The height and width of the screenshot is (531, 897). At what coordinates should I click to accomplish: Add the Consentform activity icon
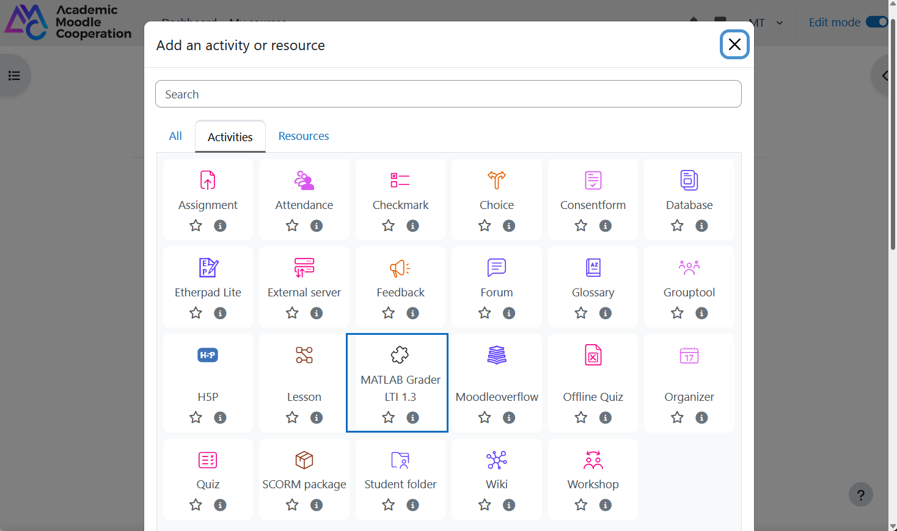click(593, 180)
